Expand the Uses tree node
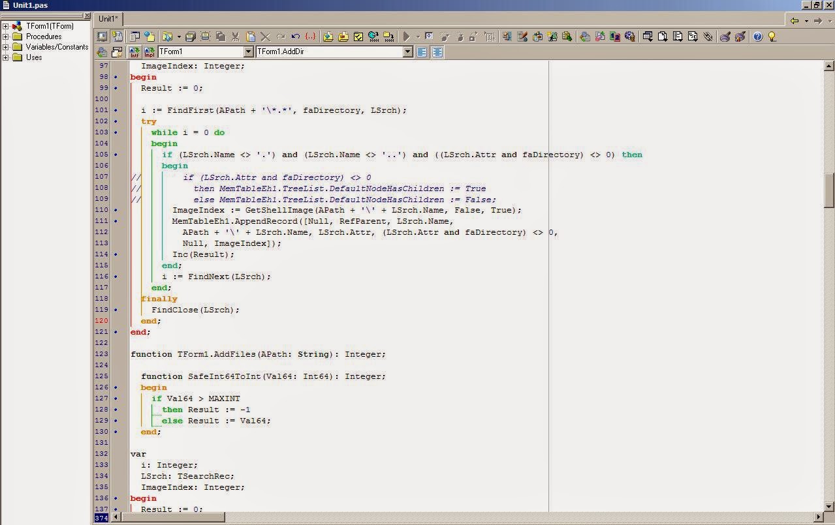Viewport: 835px width, 525px height. pyautogui.click(x=6, y=57)
